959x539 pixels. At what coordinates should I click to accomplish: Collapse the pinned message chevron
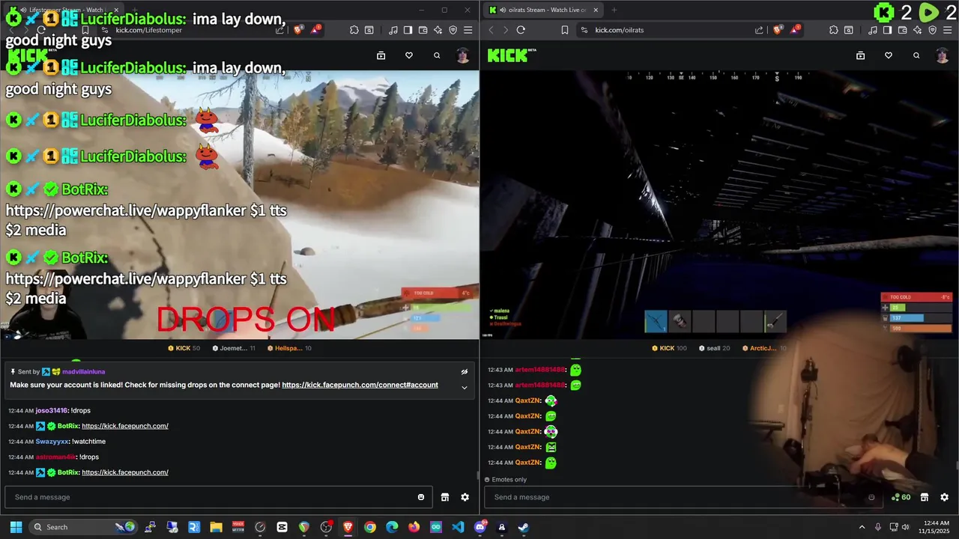(465, 387)
